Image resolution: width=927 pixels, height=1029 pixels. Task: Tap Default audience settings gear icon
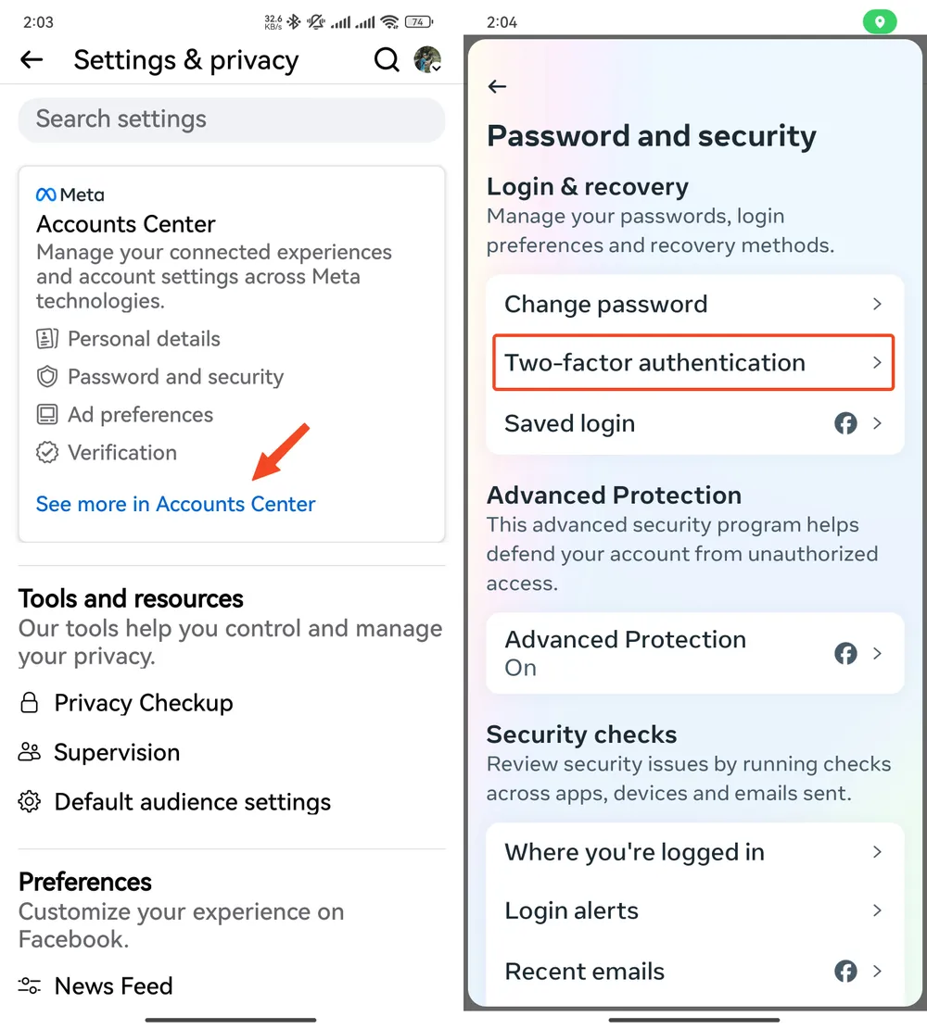click(x=30, y=802)
